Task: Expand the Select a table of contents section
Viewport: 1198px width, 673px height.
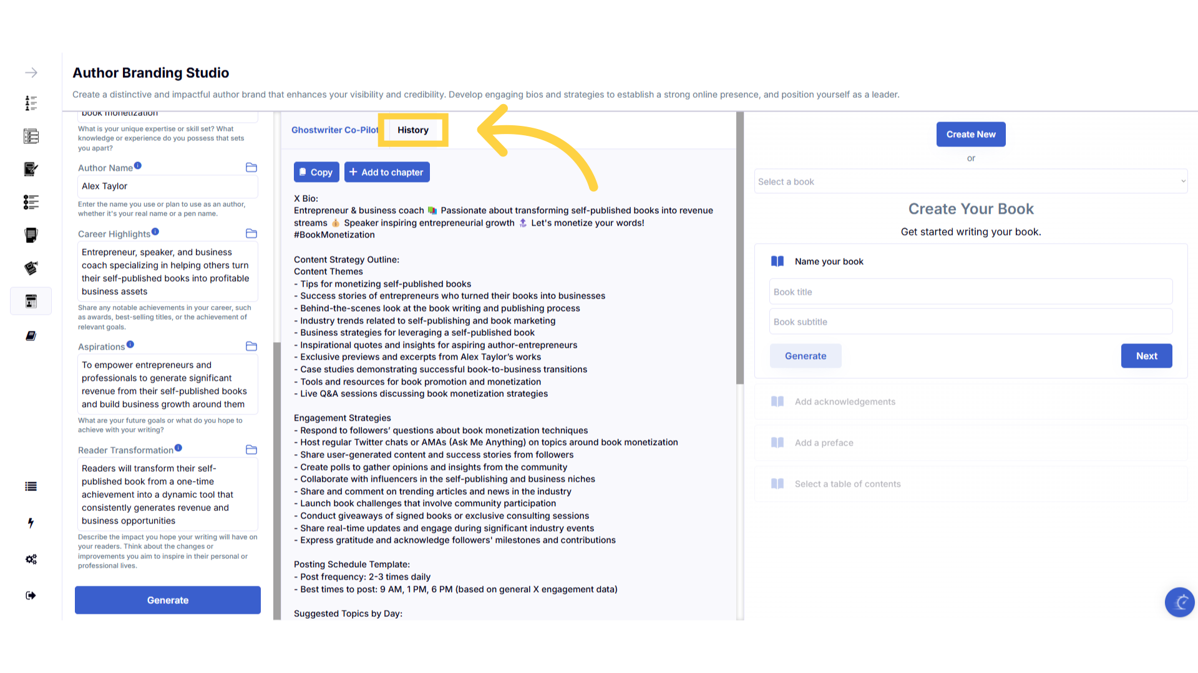Action: point(847,484)
